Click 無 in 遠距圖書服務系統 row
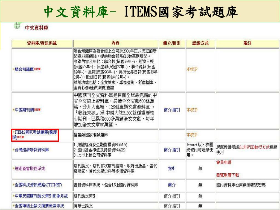 pos(200,168)
